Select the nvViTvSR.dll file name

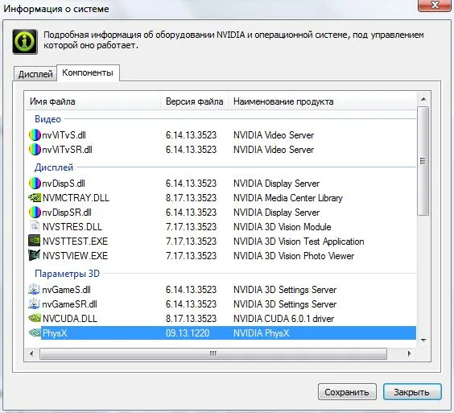pos(67,150)
